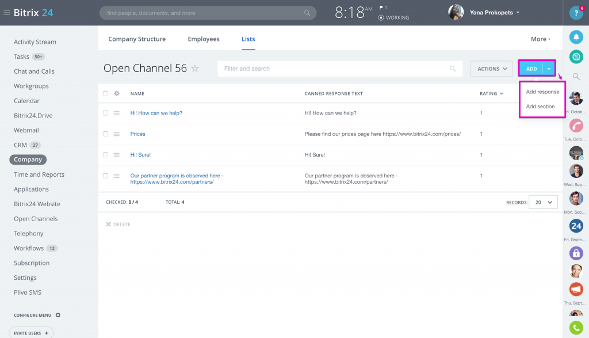589x338 pixels.
Task: Open Bitrix24.Drive in the left menu
Action: (33, 115)
